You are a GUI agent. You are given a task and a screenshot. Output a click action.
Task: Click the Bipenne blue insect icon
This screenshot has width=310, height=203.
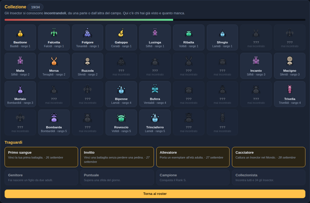pos(121,90)
